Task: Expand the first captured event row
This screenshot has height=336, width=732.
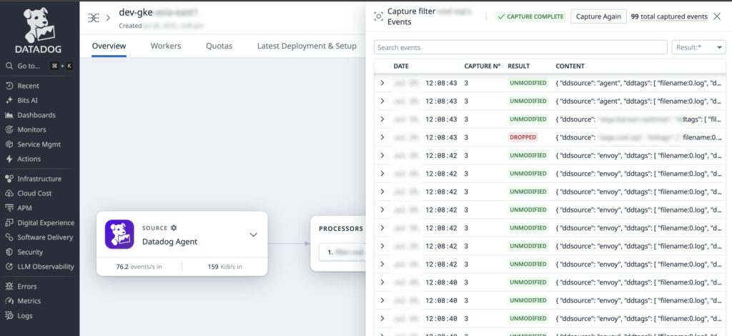Action: (382, 83)
